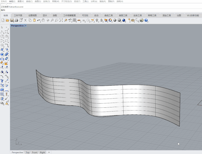The image size is (202, 154).
Task: Switch to the 实体工具 toolbar tab
Action: coord(137,15)
